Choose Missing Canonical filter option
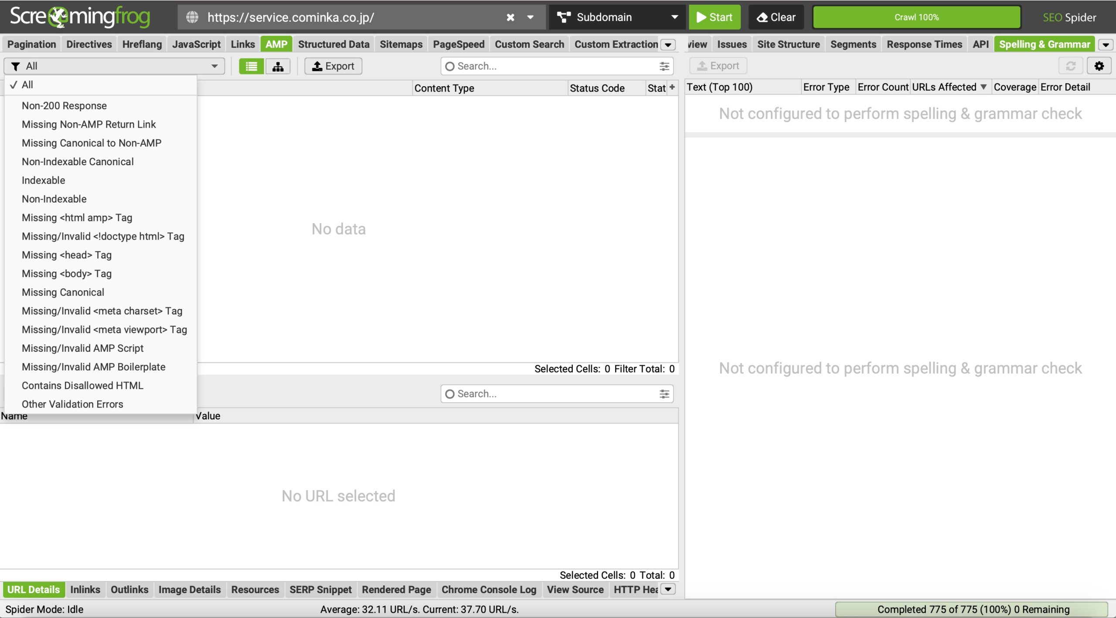This screenshot has width=1116, height=618. [x=63, y=292]
